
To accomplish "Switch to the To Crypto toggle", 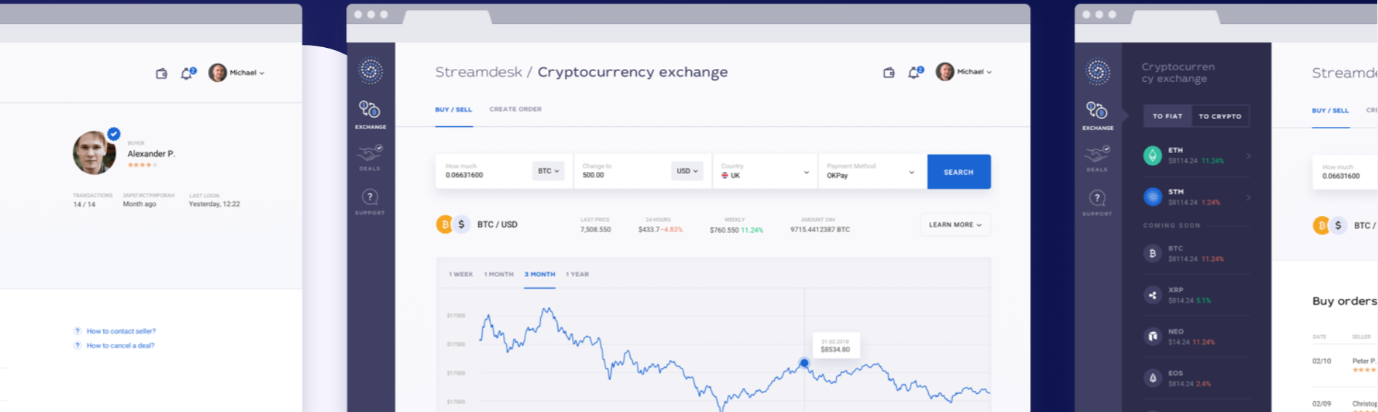I will pyautogui.click(x=1220, y=116).
